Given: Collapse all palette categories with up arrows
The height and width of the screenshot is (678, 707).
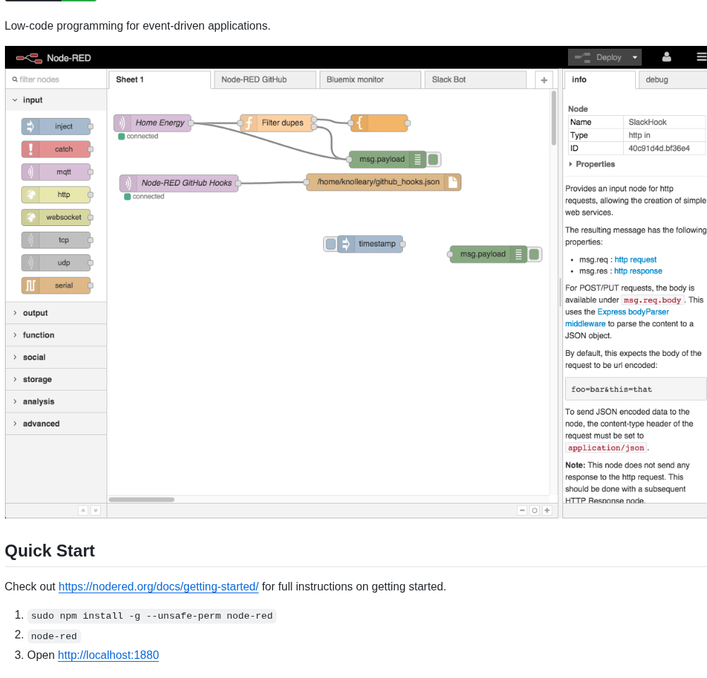Looking at the screenshot, I should click(x=83, y=510).
